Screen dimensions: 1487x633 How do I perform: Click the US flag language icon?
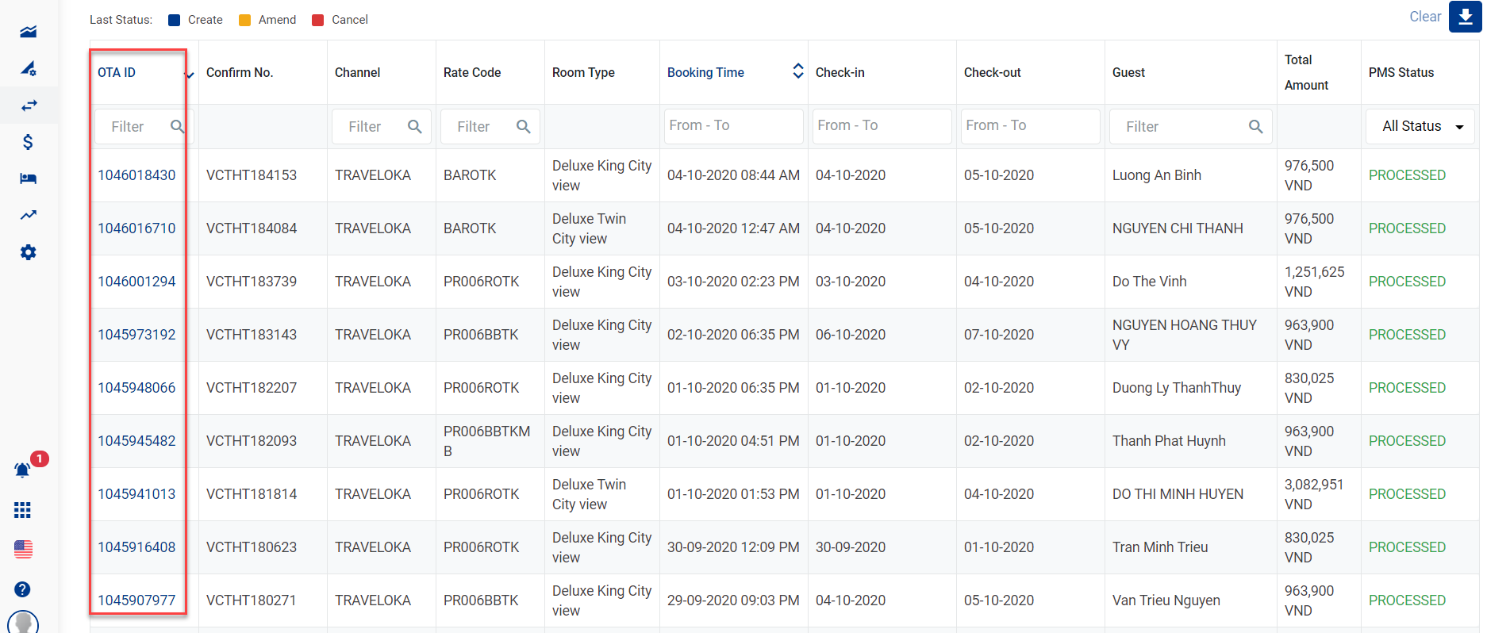click(x=23, y=549)
